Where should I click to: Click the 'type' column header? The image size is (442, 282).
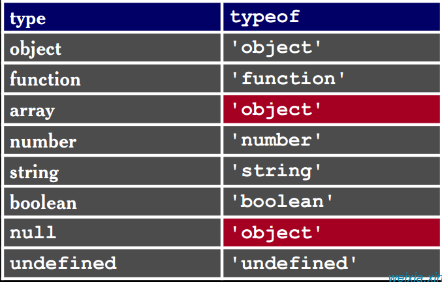point(112,17)
